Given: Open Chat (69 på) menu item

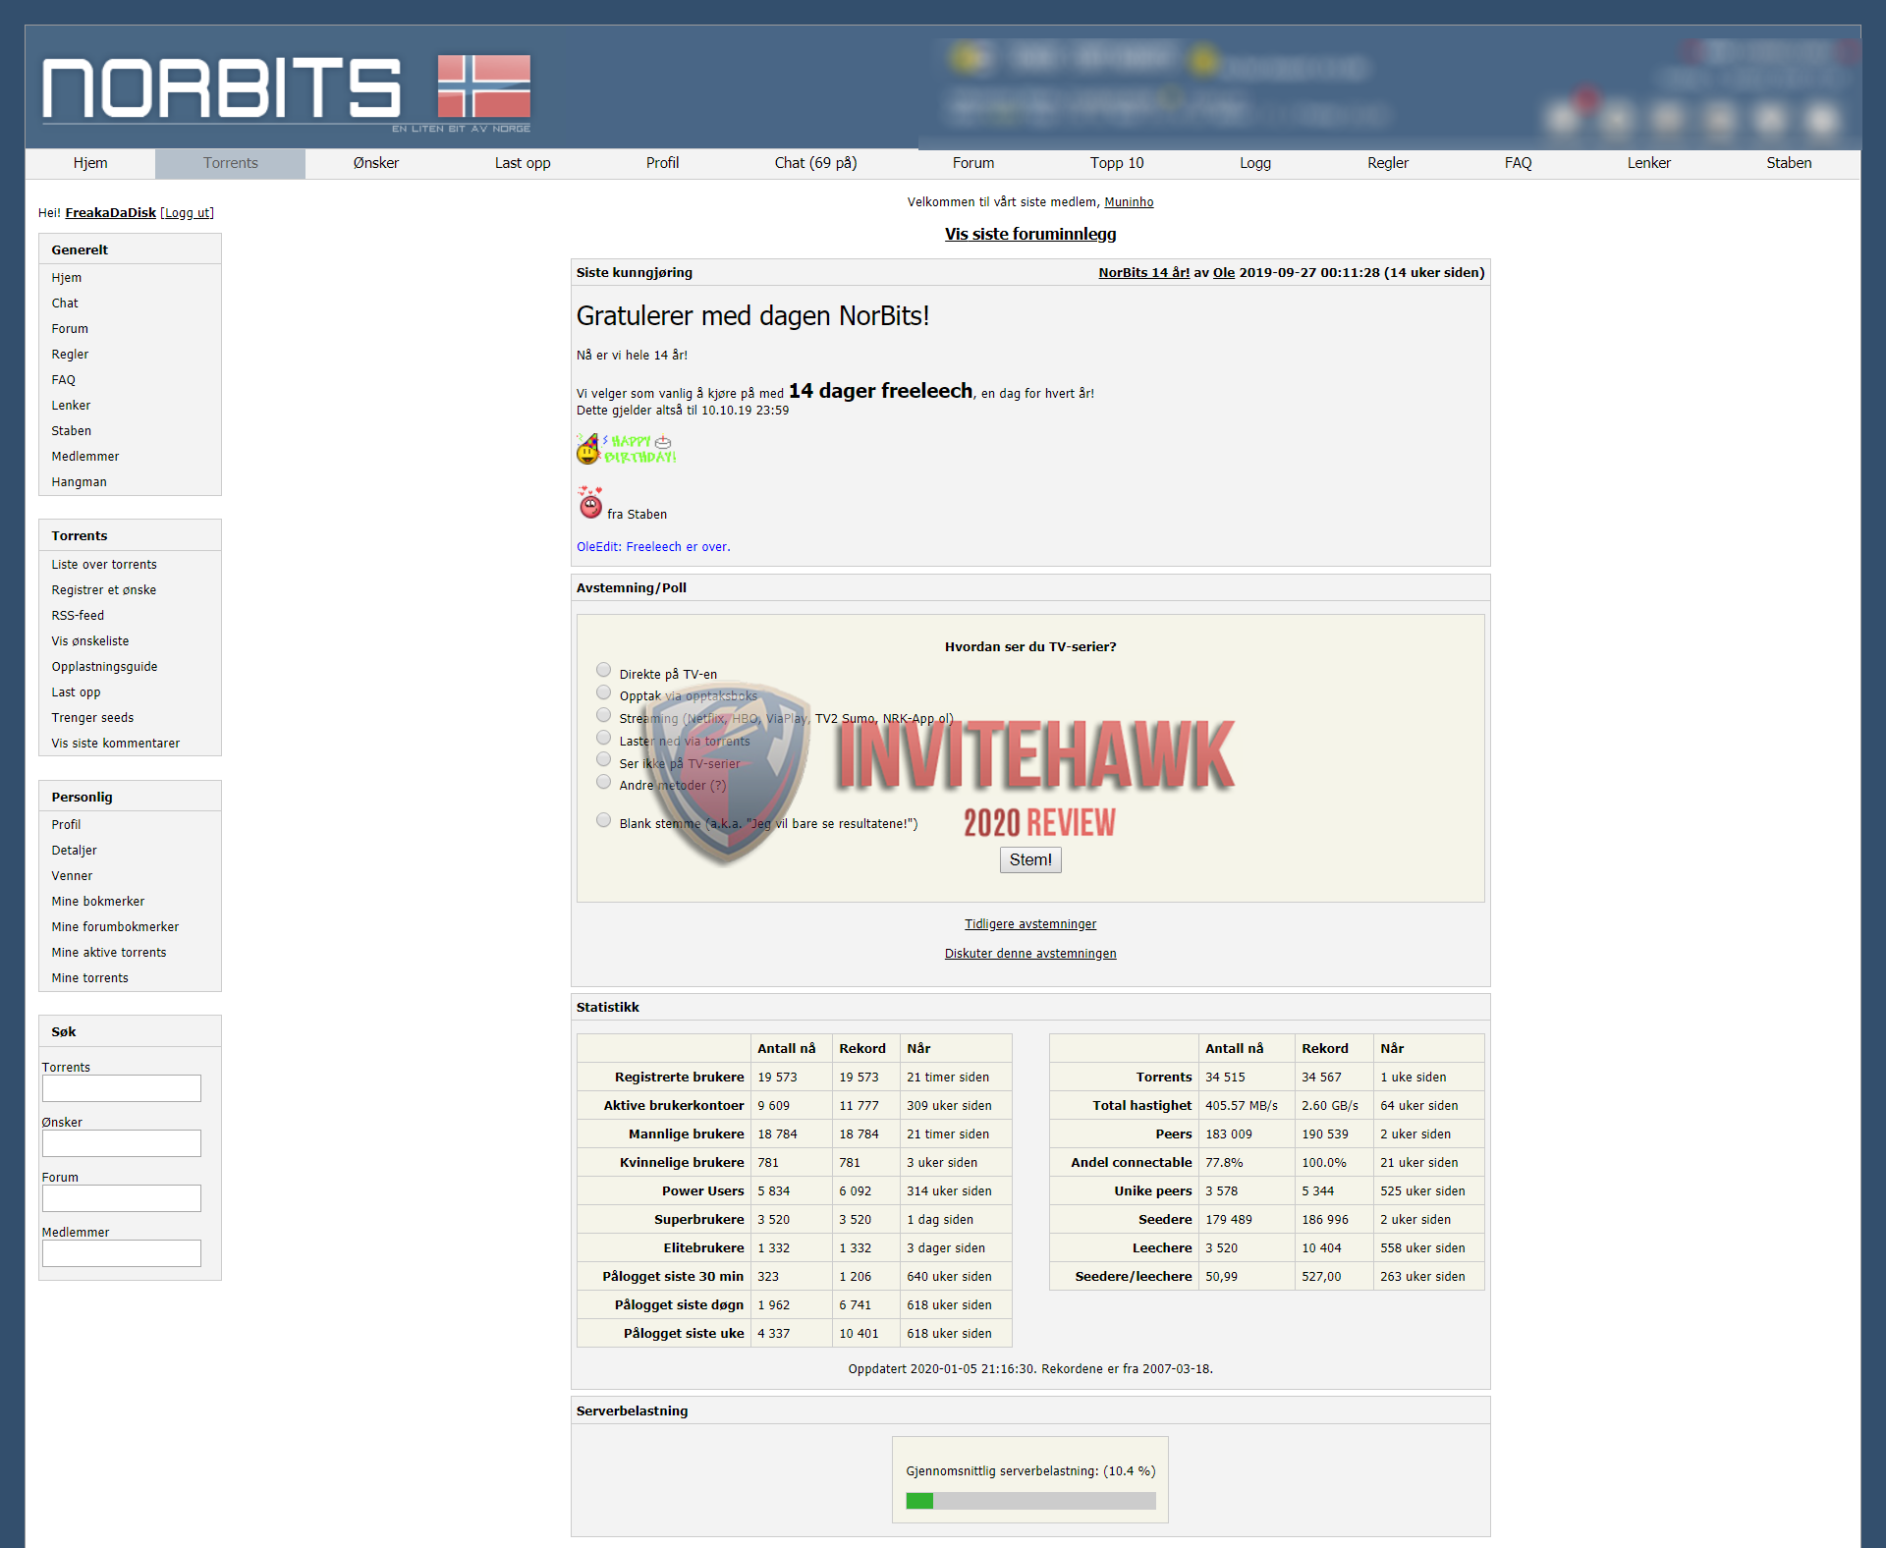Looking at the screenshot, I should (x=815, y=163).
